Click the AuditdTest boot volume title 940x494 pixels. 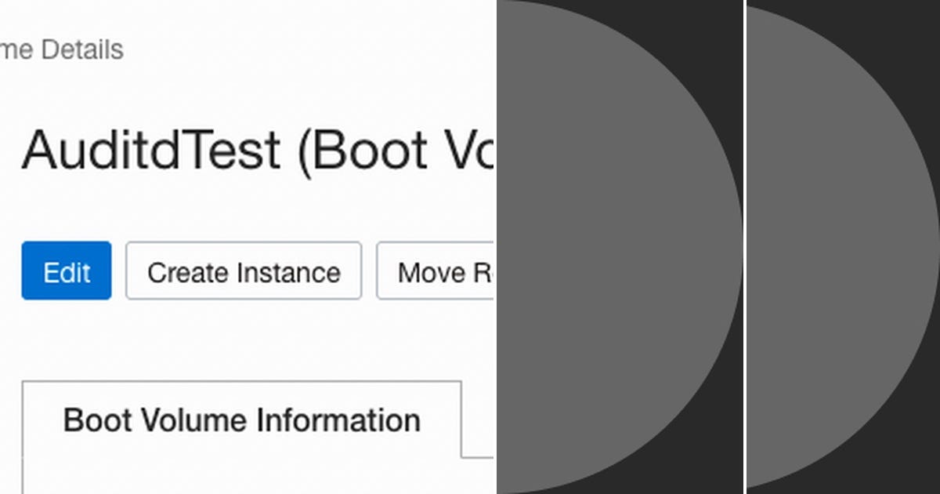tap(235, 151)
